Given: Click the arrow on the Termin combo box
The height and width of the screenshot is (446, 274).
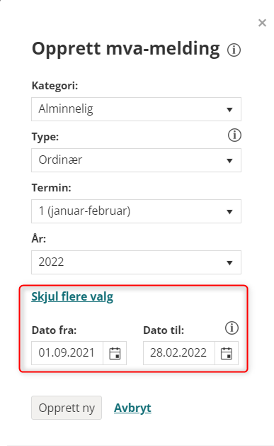Looking at the screenshot, I should tap(229, 212).
